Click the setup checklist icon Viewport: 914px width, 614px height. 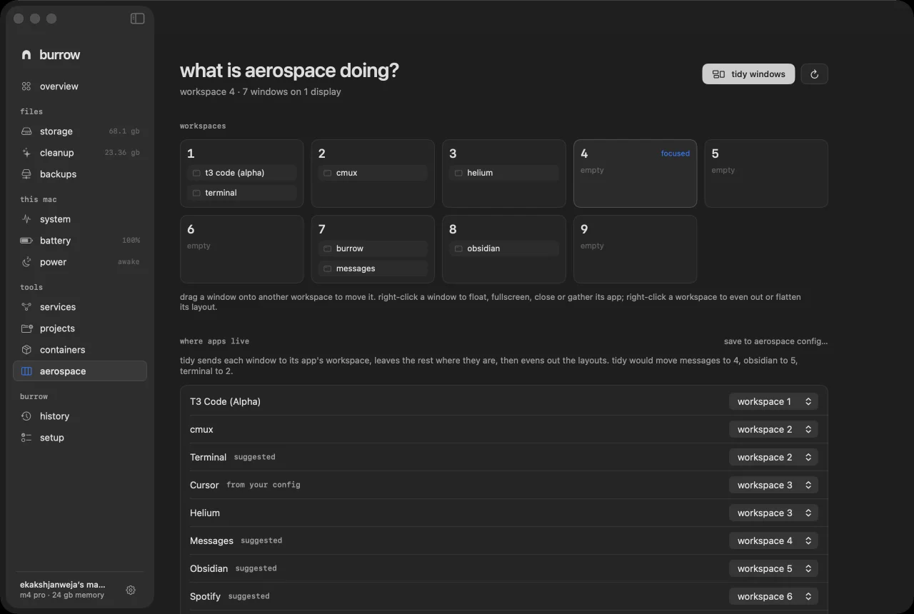pyautogui.click(x=26, y=438)
